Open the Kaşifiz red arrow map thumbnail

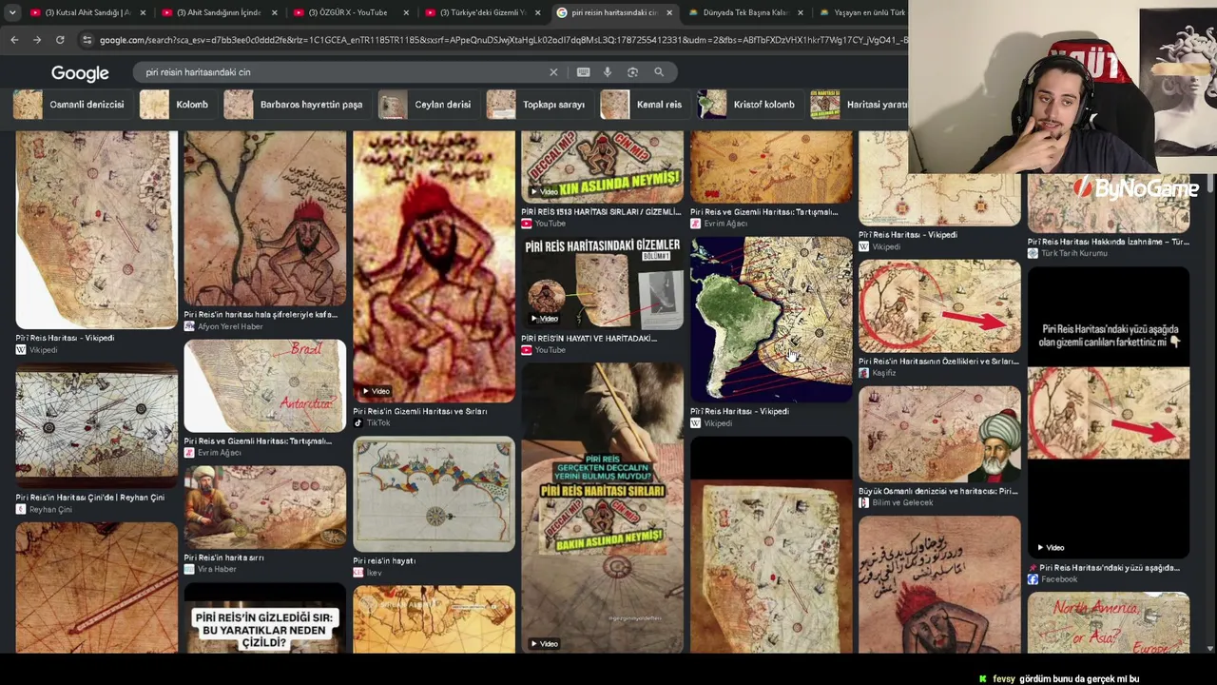(939, 305)
